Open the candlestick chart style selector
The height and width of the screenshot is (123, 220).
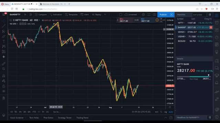pyautogui.click(x=31, y=14)
